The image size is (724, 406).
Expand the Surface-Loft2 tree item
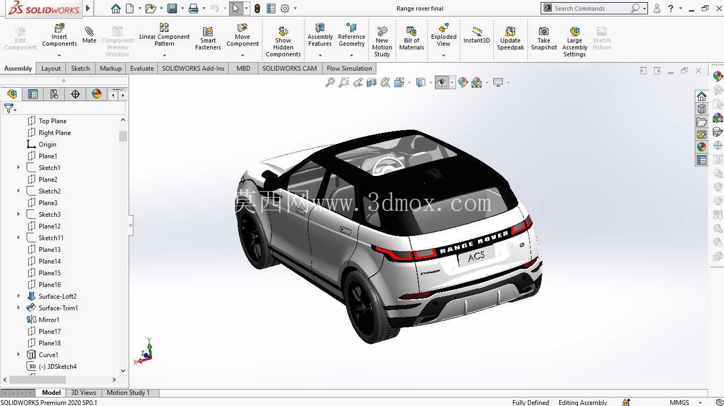tap(19, 296)
